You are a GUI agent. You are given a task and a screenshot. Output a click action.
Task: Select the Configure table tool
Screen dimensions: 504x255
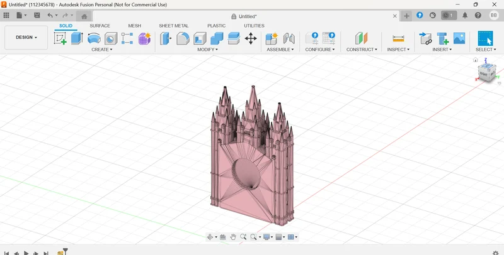328,38
